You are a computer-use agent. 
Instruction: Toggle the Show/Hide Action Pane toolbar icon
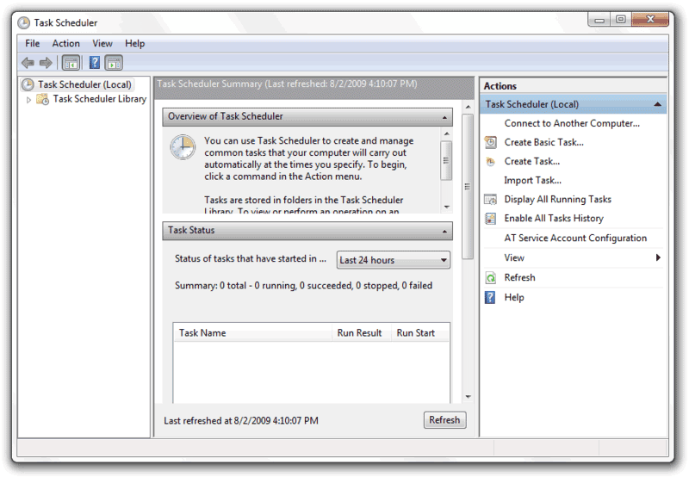click(x=114, y=63)
